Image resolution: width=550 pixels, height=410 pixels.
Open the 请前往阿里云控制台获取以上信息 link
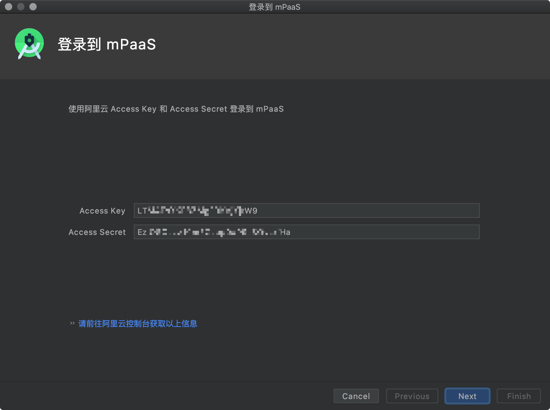(x=138, y=323)
